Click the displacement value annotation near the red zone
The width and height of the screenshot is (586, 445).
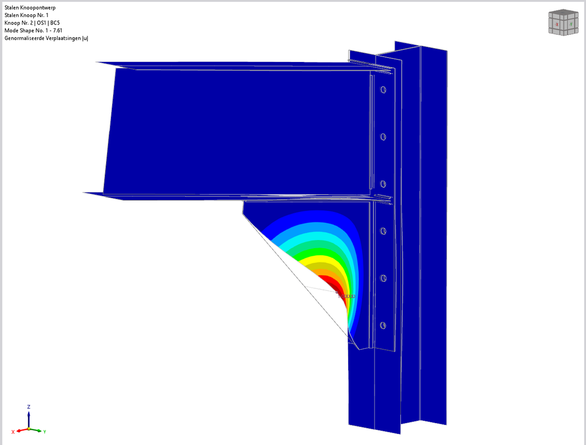coord(346,295)
